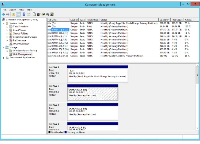Expand the Shared Folders node
The image size is (200, 144).
[7, 34]
